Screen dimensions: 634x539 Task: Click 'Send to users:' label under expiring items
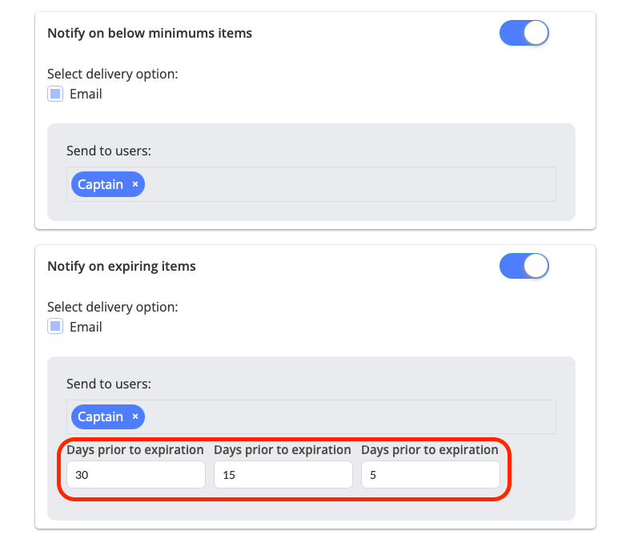click(109, 384)
